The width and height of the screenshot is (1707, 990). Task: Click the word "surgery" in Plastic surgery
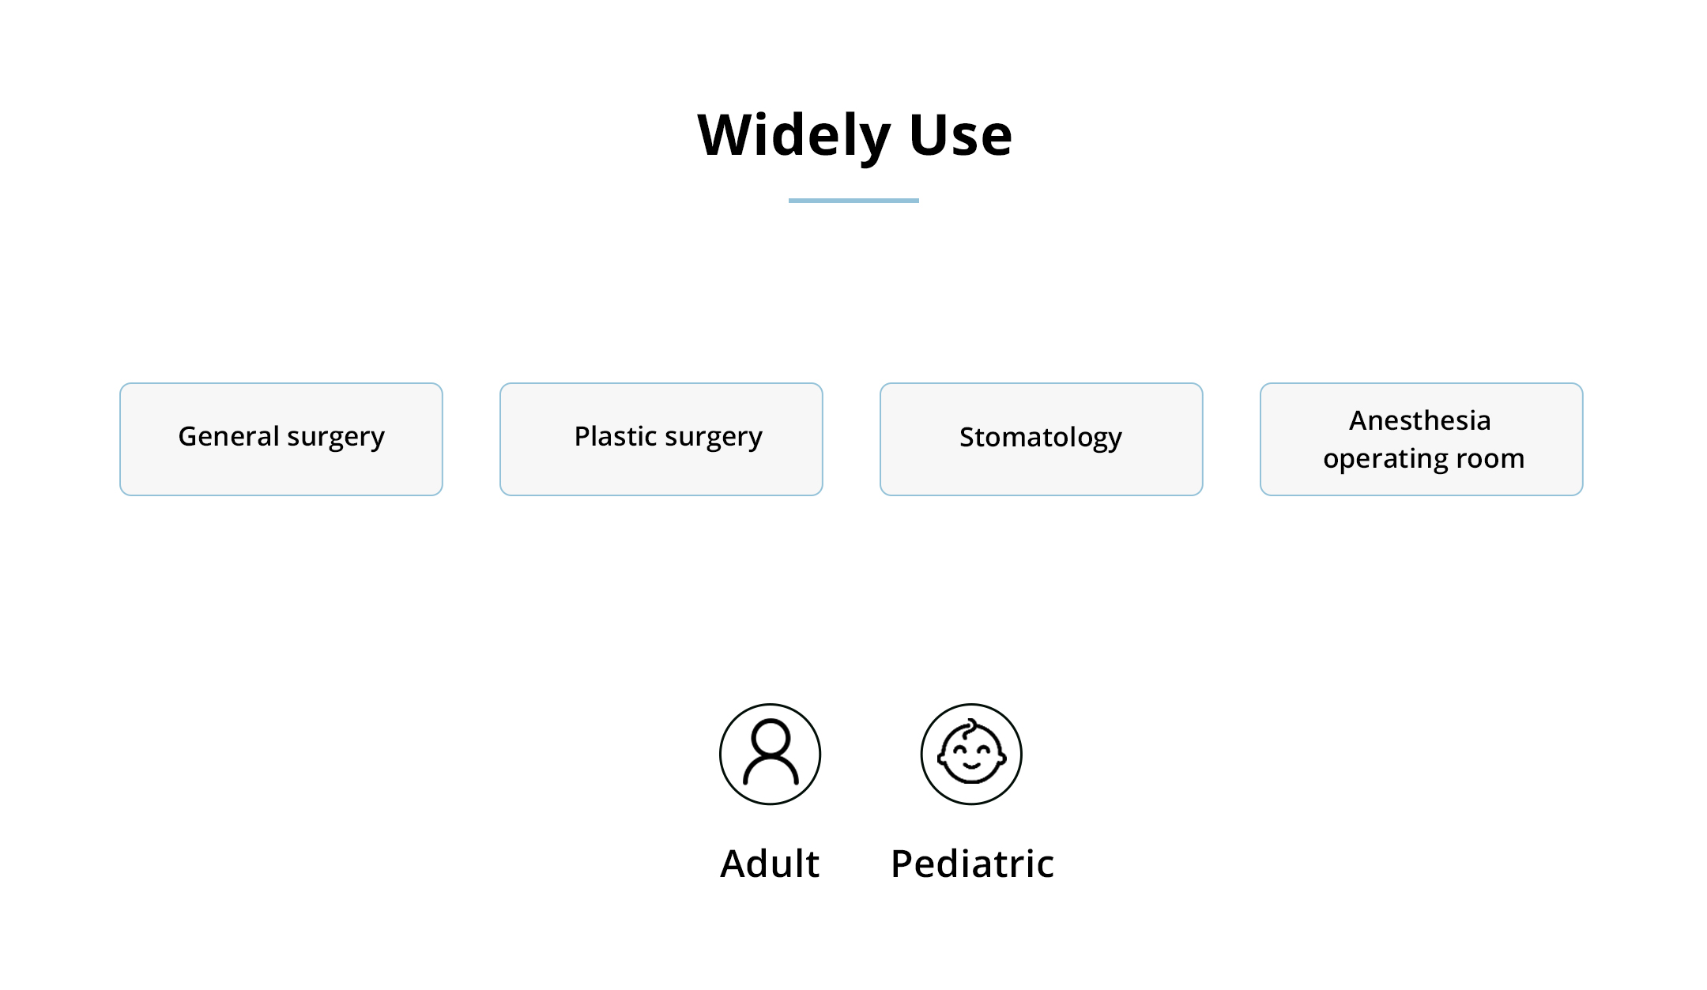coord(714,438)
